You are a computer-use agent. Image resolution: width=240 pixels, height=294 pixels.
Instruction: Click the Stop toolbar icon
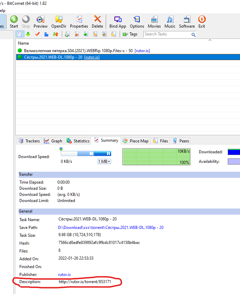pyautogui.click(x=25, y=19)
